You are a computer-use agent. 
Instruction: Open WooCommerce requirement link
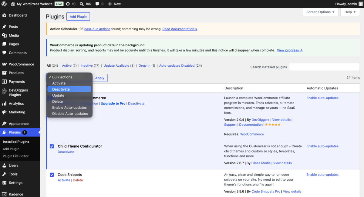[x=252, y=134]
